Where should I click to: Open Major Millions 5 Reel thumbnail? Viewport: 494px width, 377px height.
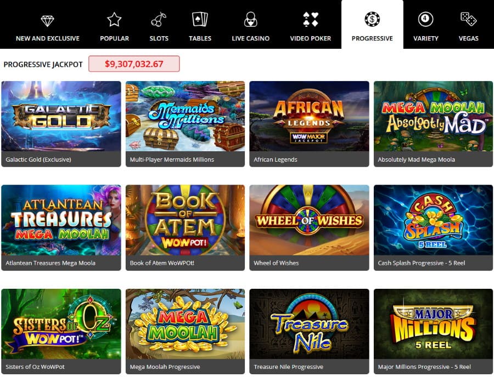433,324
